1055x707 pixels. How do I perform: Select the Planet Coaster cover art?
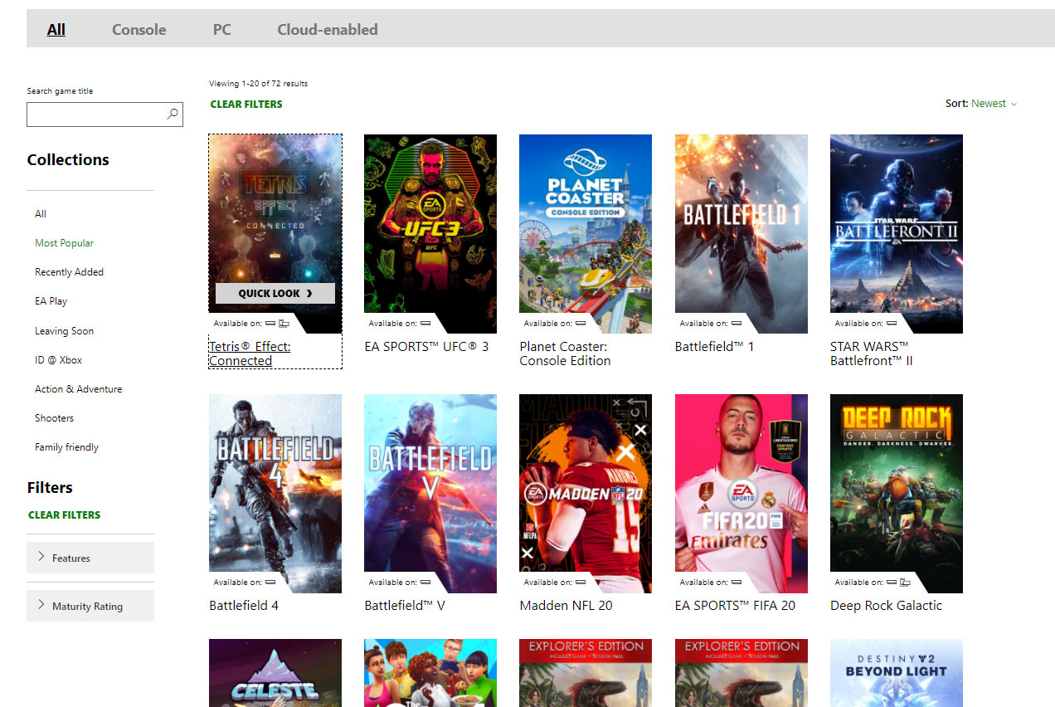click(586, 234)
